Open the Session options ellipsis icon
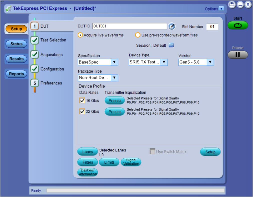Screen dimensions: 253x197 pyautogui.click(x=171, y=45)
